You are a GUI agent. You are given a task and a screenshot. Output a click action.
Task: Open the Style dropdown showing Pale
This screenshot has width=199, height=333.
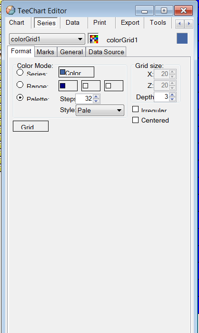[x=100, y=110]
